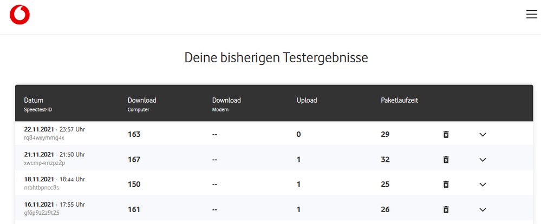
Task: Open the hamburger menu
Action: point(531,15)
